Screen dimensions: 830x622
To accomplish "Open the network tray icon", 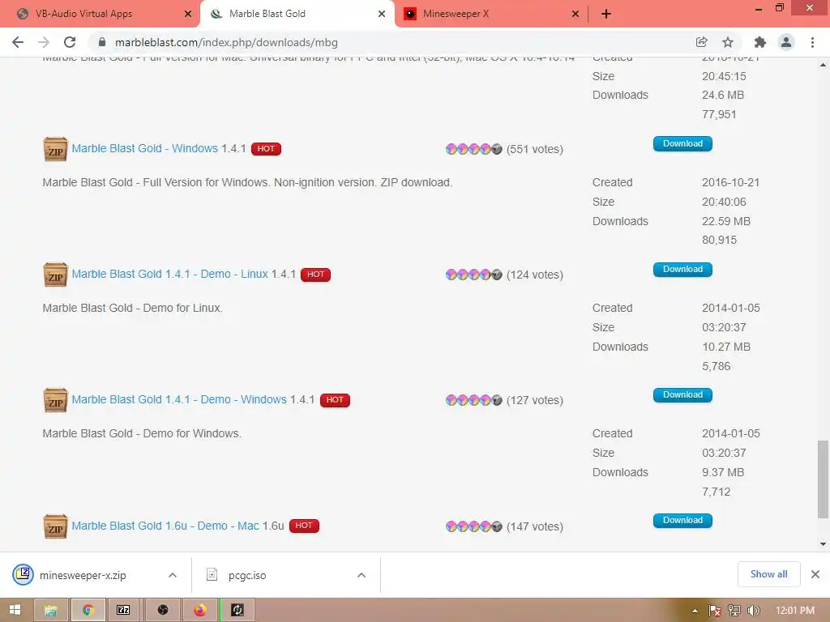I will (x=734, y=611).
